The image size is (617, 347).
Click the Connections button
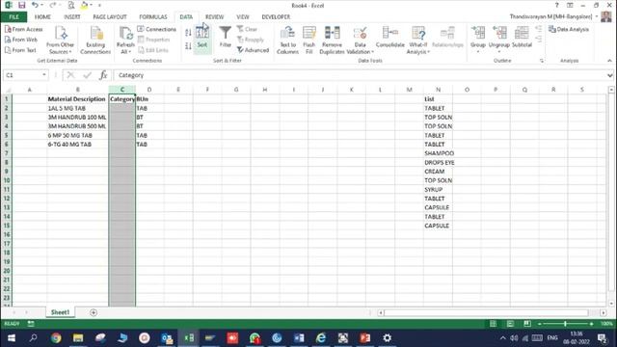click(156, 29)
